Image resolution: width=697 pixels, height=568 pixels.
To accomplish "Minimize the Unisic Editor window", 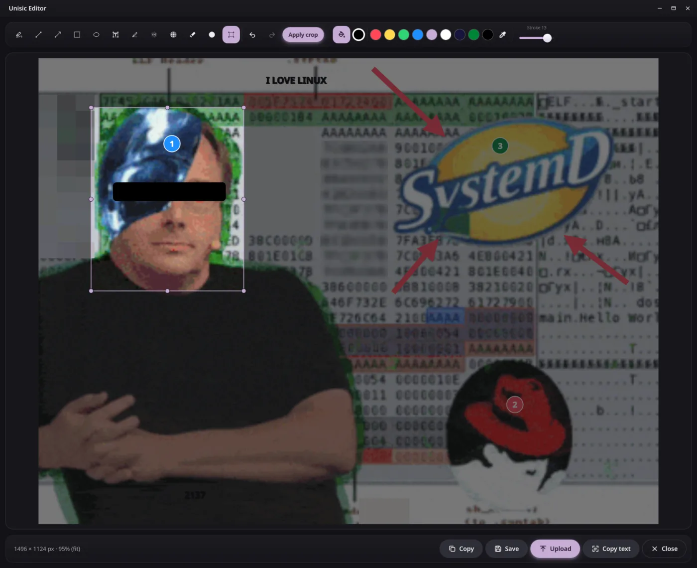I will [659, 8].
